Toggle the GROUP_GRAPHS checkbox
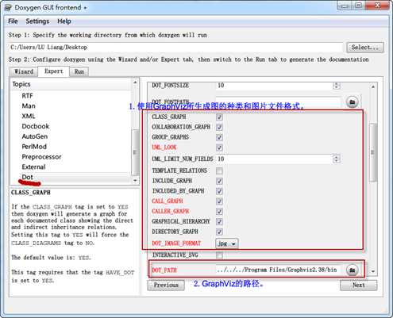393x318 pixels. (219, 137)
